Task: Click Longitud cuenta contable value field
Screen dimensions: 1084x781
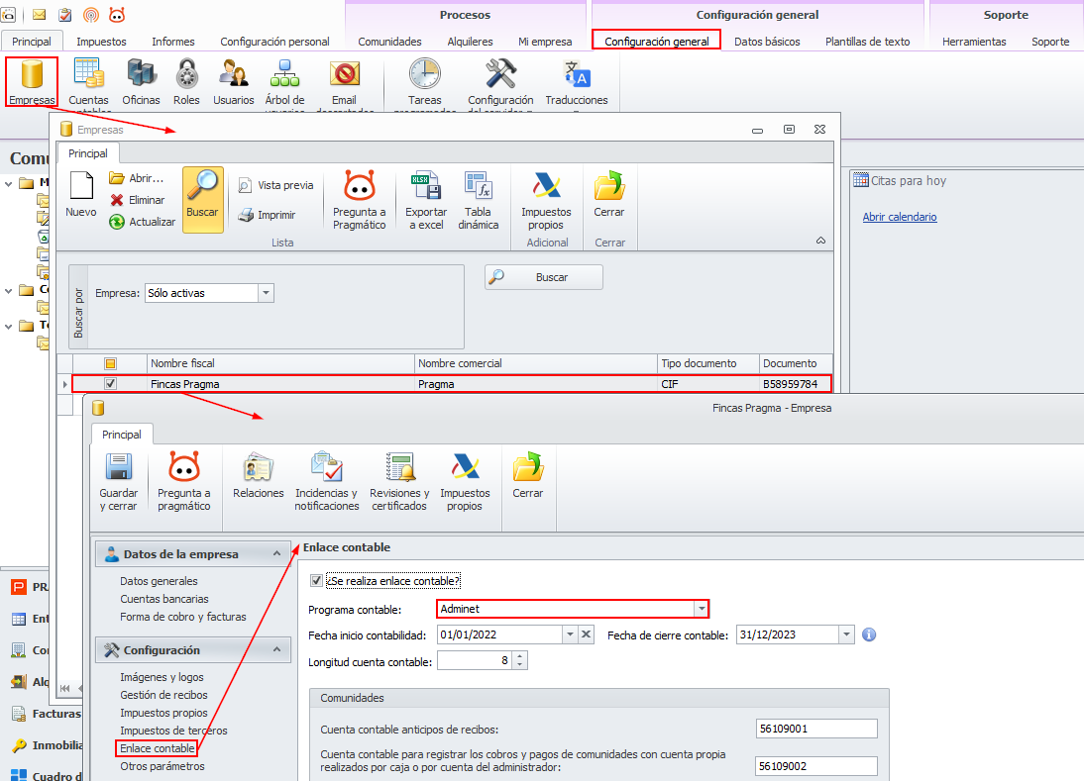Action: pos(476,661)
